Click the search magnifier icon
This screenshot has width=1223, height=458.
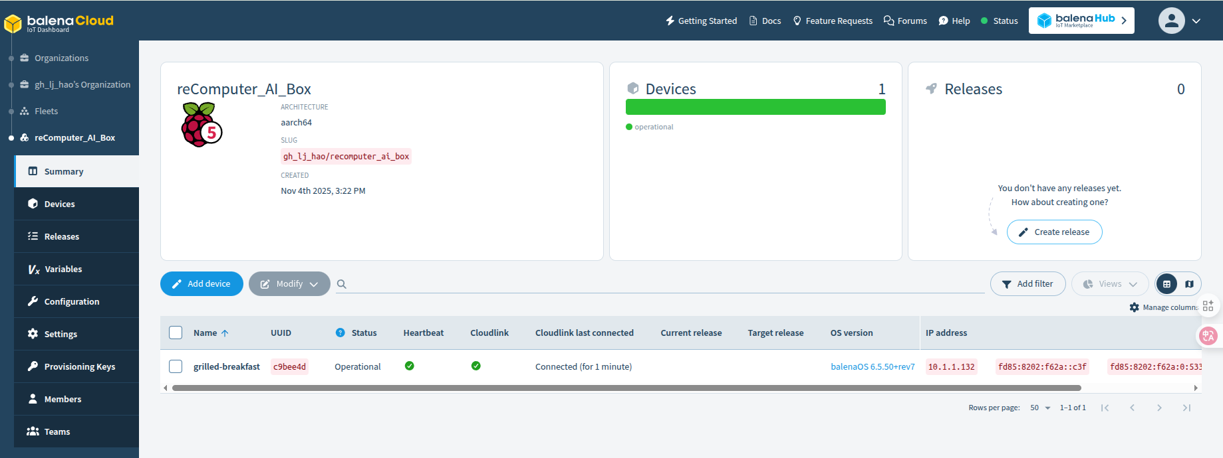coord(342,284)
